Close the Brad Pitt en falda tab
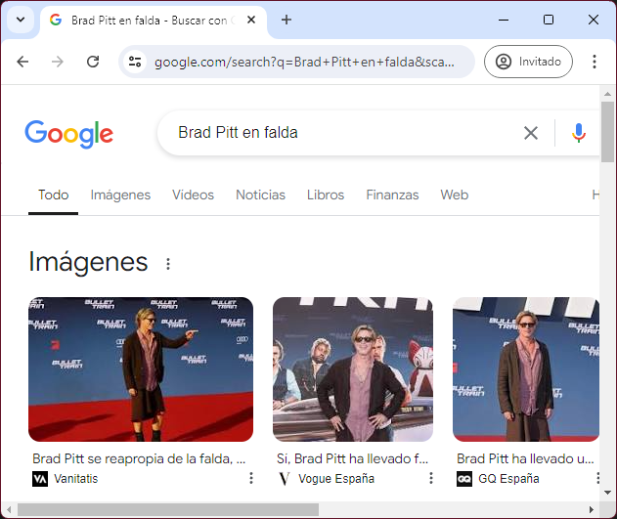The image size is (617, 519). (x=252, y=20)
